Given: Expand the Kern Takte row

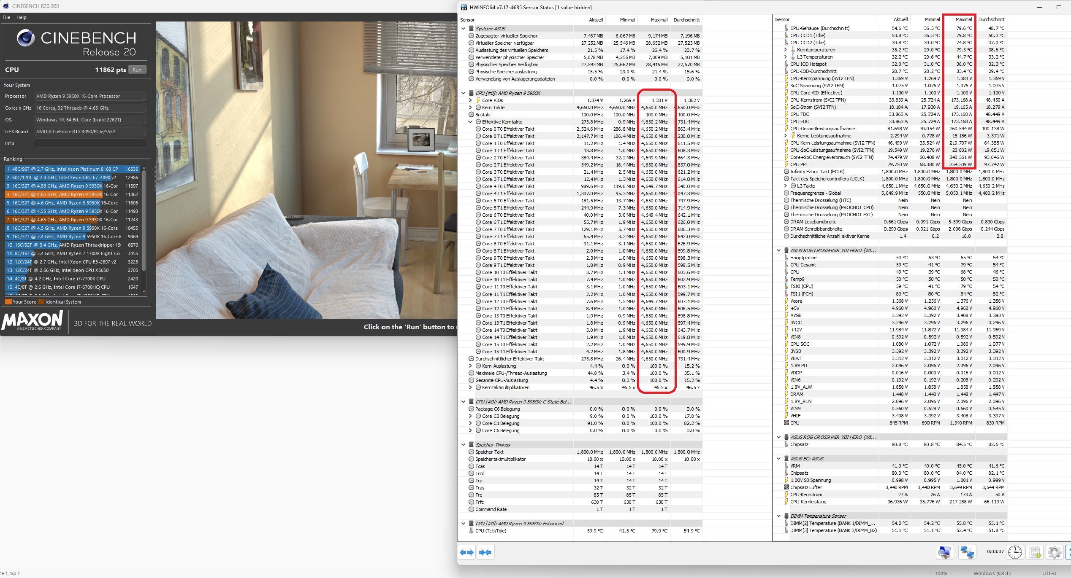Looking at the screenshot, I should pyautogui.click(x=470, y=108).
